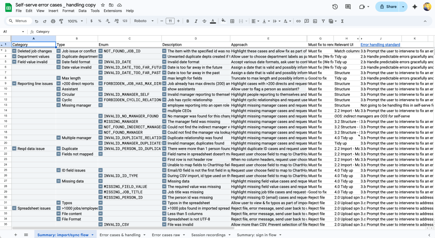Create a filter

(323, 21)
